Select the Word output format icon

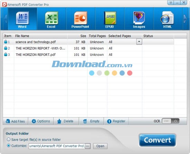[x=22, y=19]
